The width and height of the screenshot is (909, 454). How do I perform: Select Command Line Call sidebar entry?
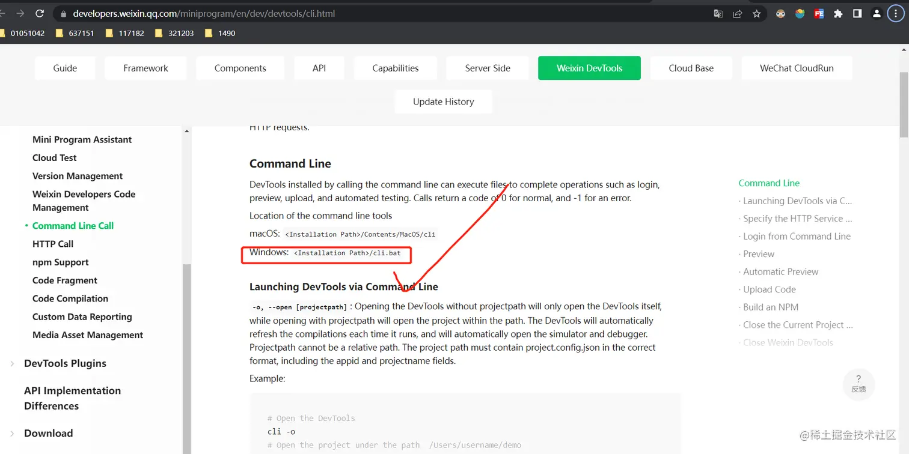(73, 226)
